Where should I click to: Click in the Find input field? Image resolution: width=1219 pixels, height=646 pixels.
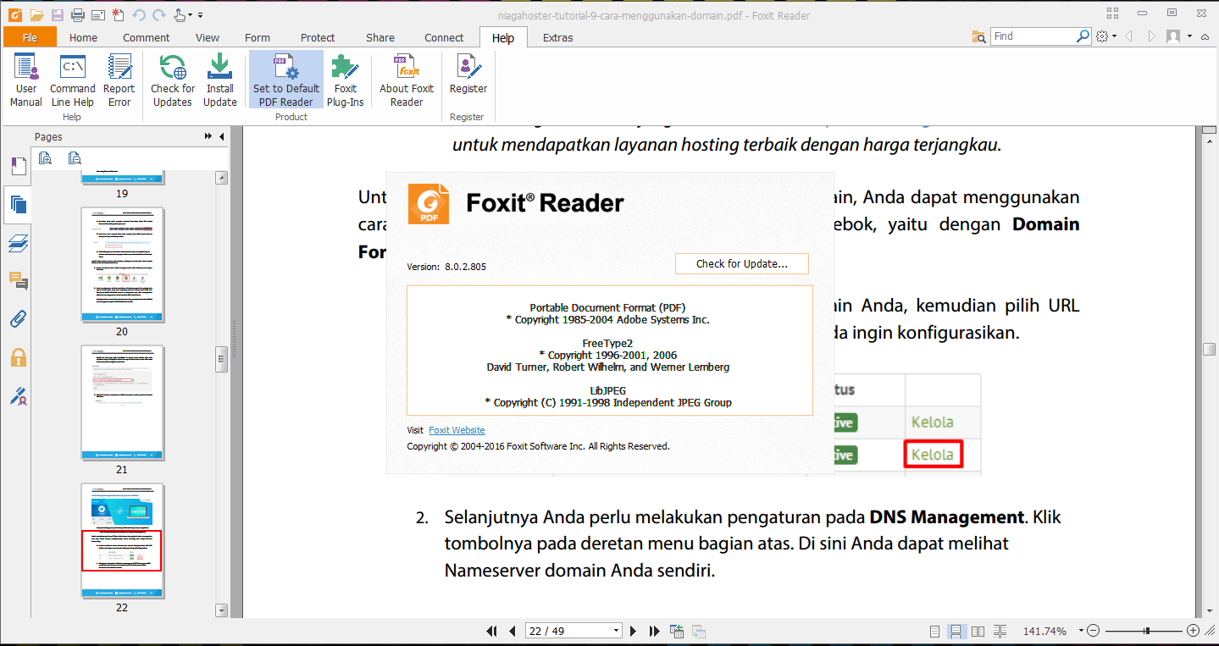(1033, 36)
